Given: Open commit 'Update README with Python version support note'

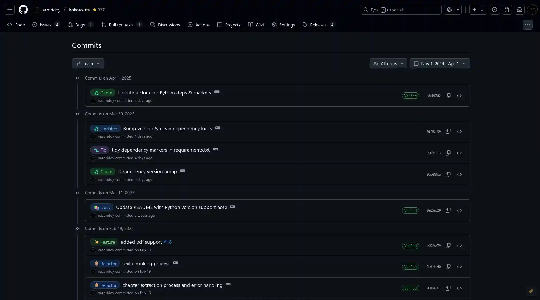Looking at the screenshot, I should 171,207.
